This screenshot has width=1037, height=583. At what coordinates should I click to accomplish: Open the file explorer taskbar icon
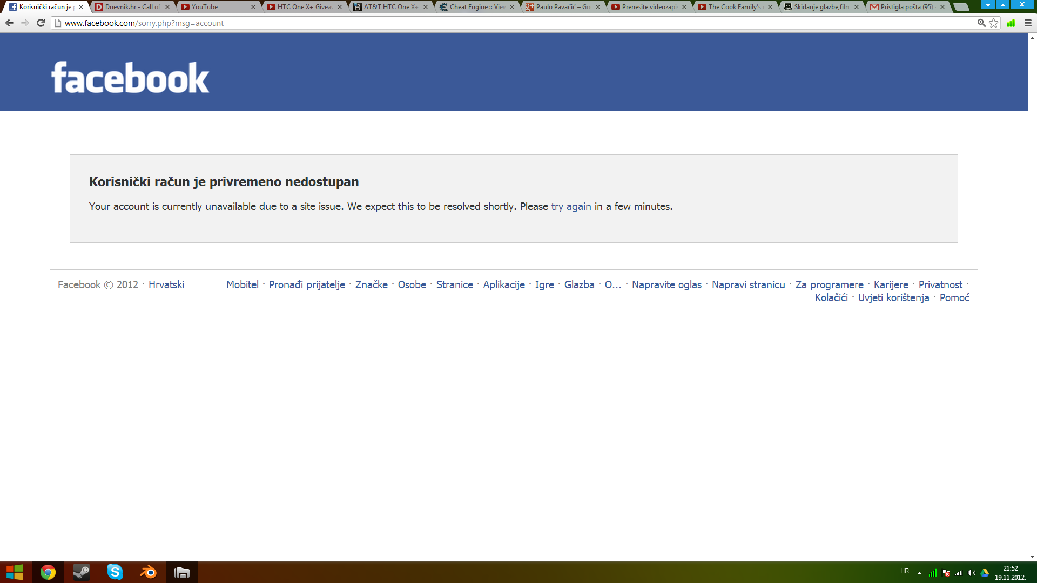tap(182, 572)
